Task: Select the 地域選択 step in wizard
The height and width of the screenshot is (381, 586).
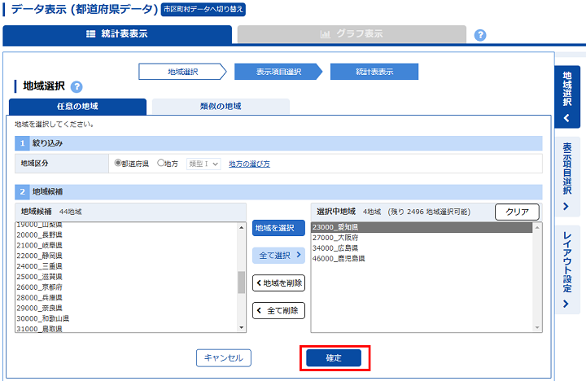Action: [x=183, y=72]
